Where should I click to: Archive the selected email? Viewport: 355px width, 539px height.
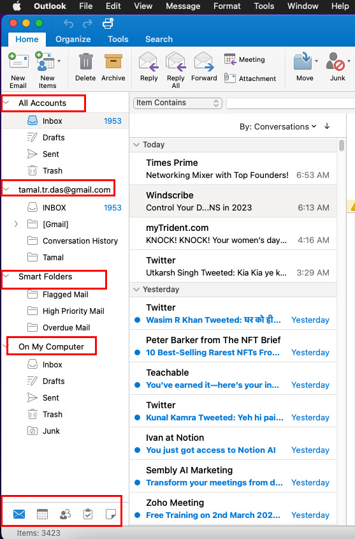pos(113,62)
